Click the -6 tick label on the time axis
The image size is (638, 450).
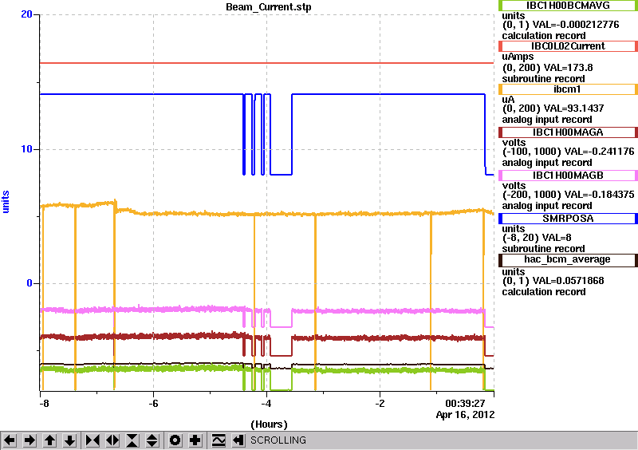(x=153, y=404)
